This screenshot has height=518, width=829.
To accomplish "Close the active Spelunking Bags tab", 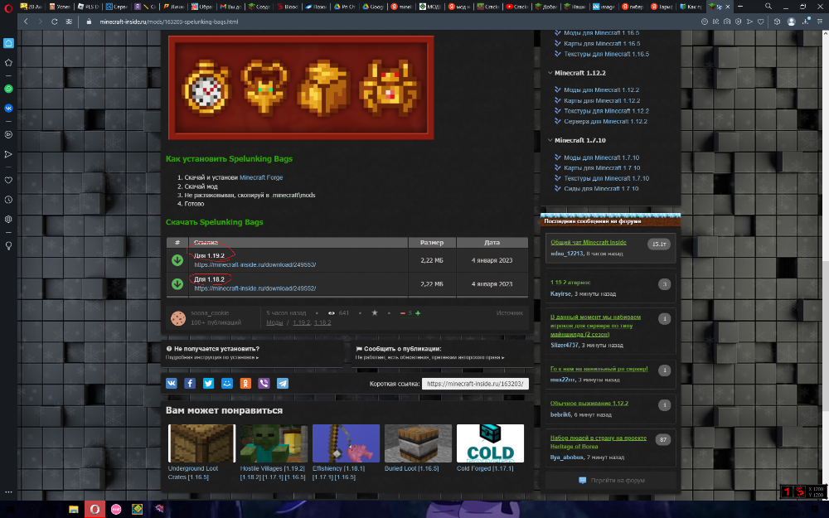I will point(728,7).
